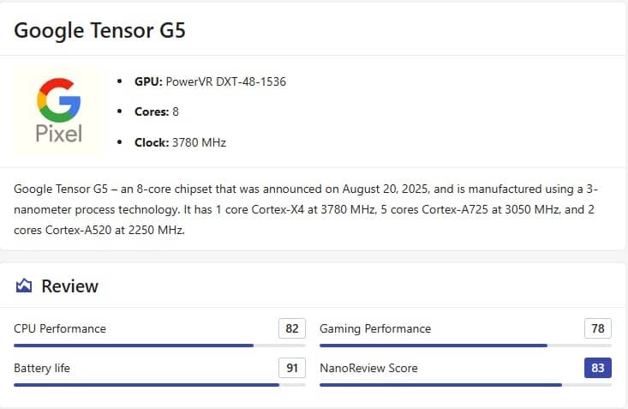This screenshot has width=628, height=409.
Task: Click the Google Pixel logo image
Action: 58,111
